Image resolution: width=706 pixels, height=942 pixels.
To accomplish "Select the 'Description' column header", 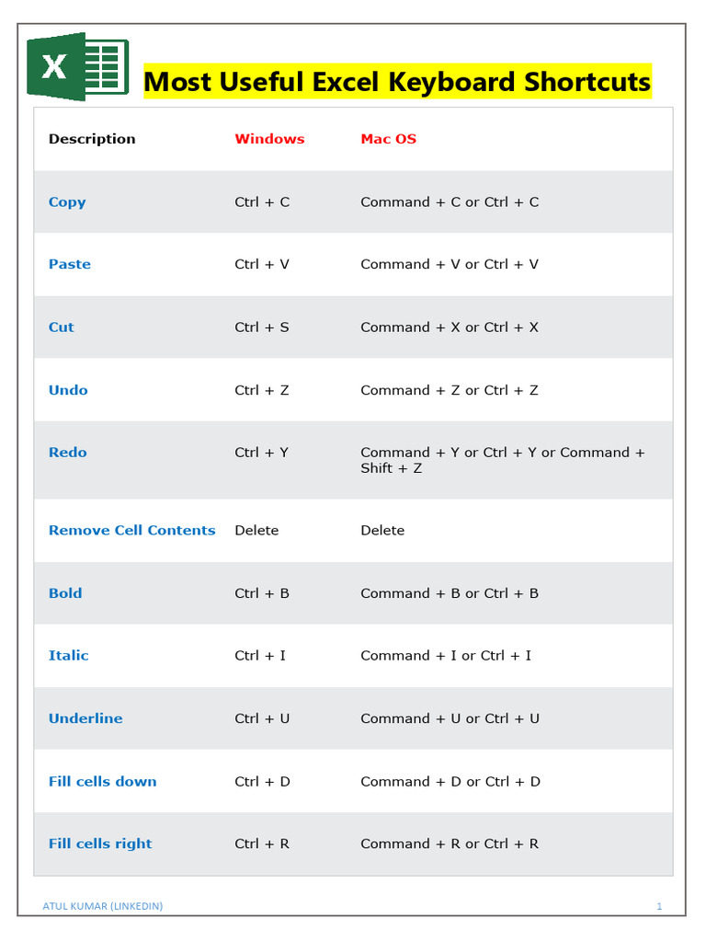I will pyautogui.click(x=92, y=139).
